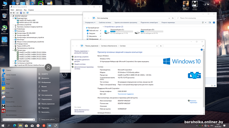
Task: Open File Explorer from taskbar
Action: coord(20,126)
